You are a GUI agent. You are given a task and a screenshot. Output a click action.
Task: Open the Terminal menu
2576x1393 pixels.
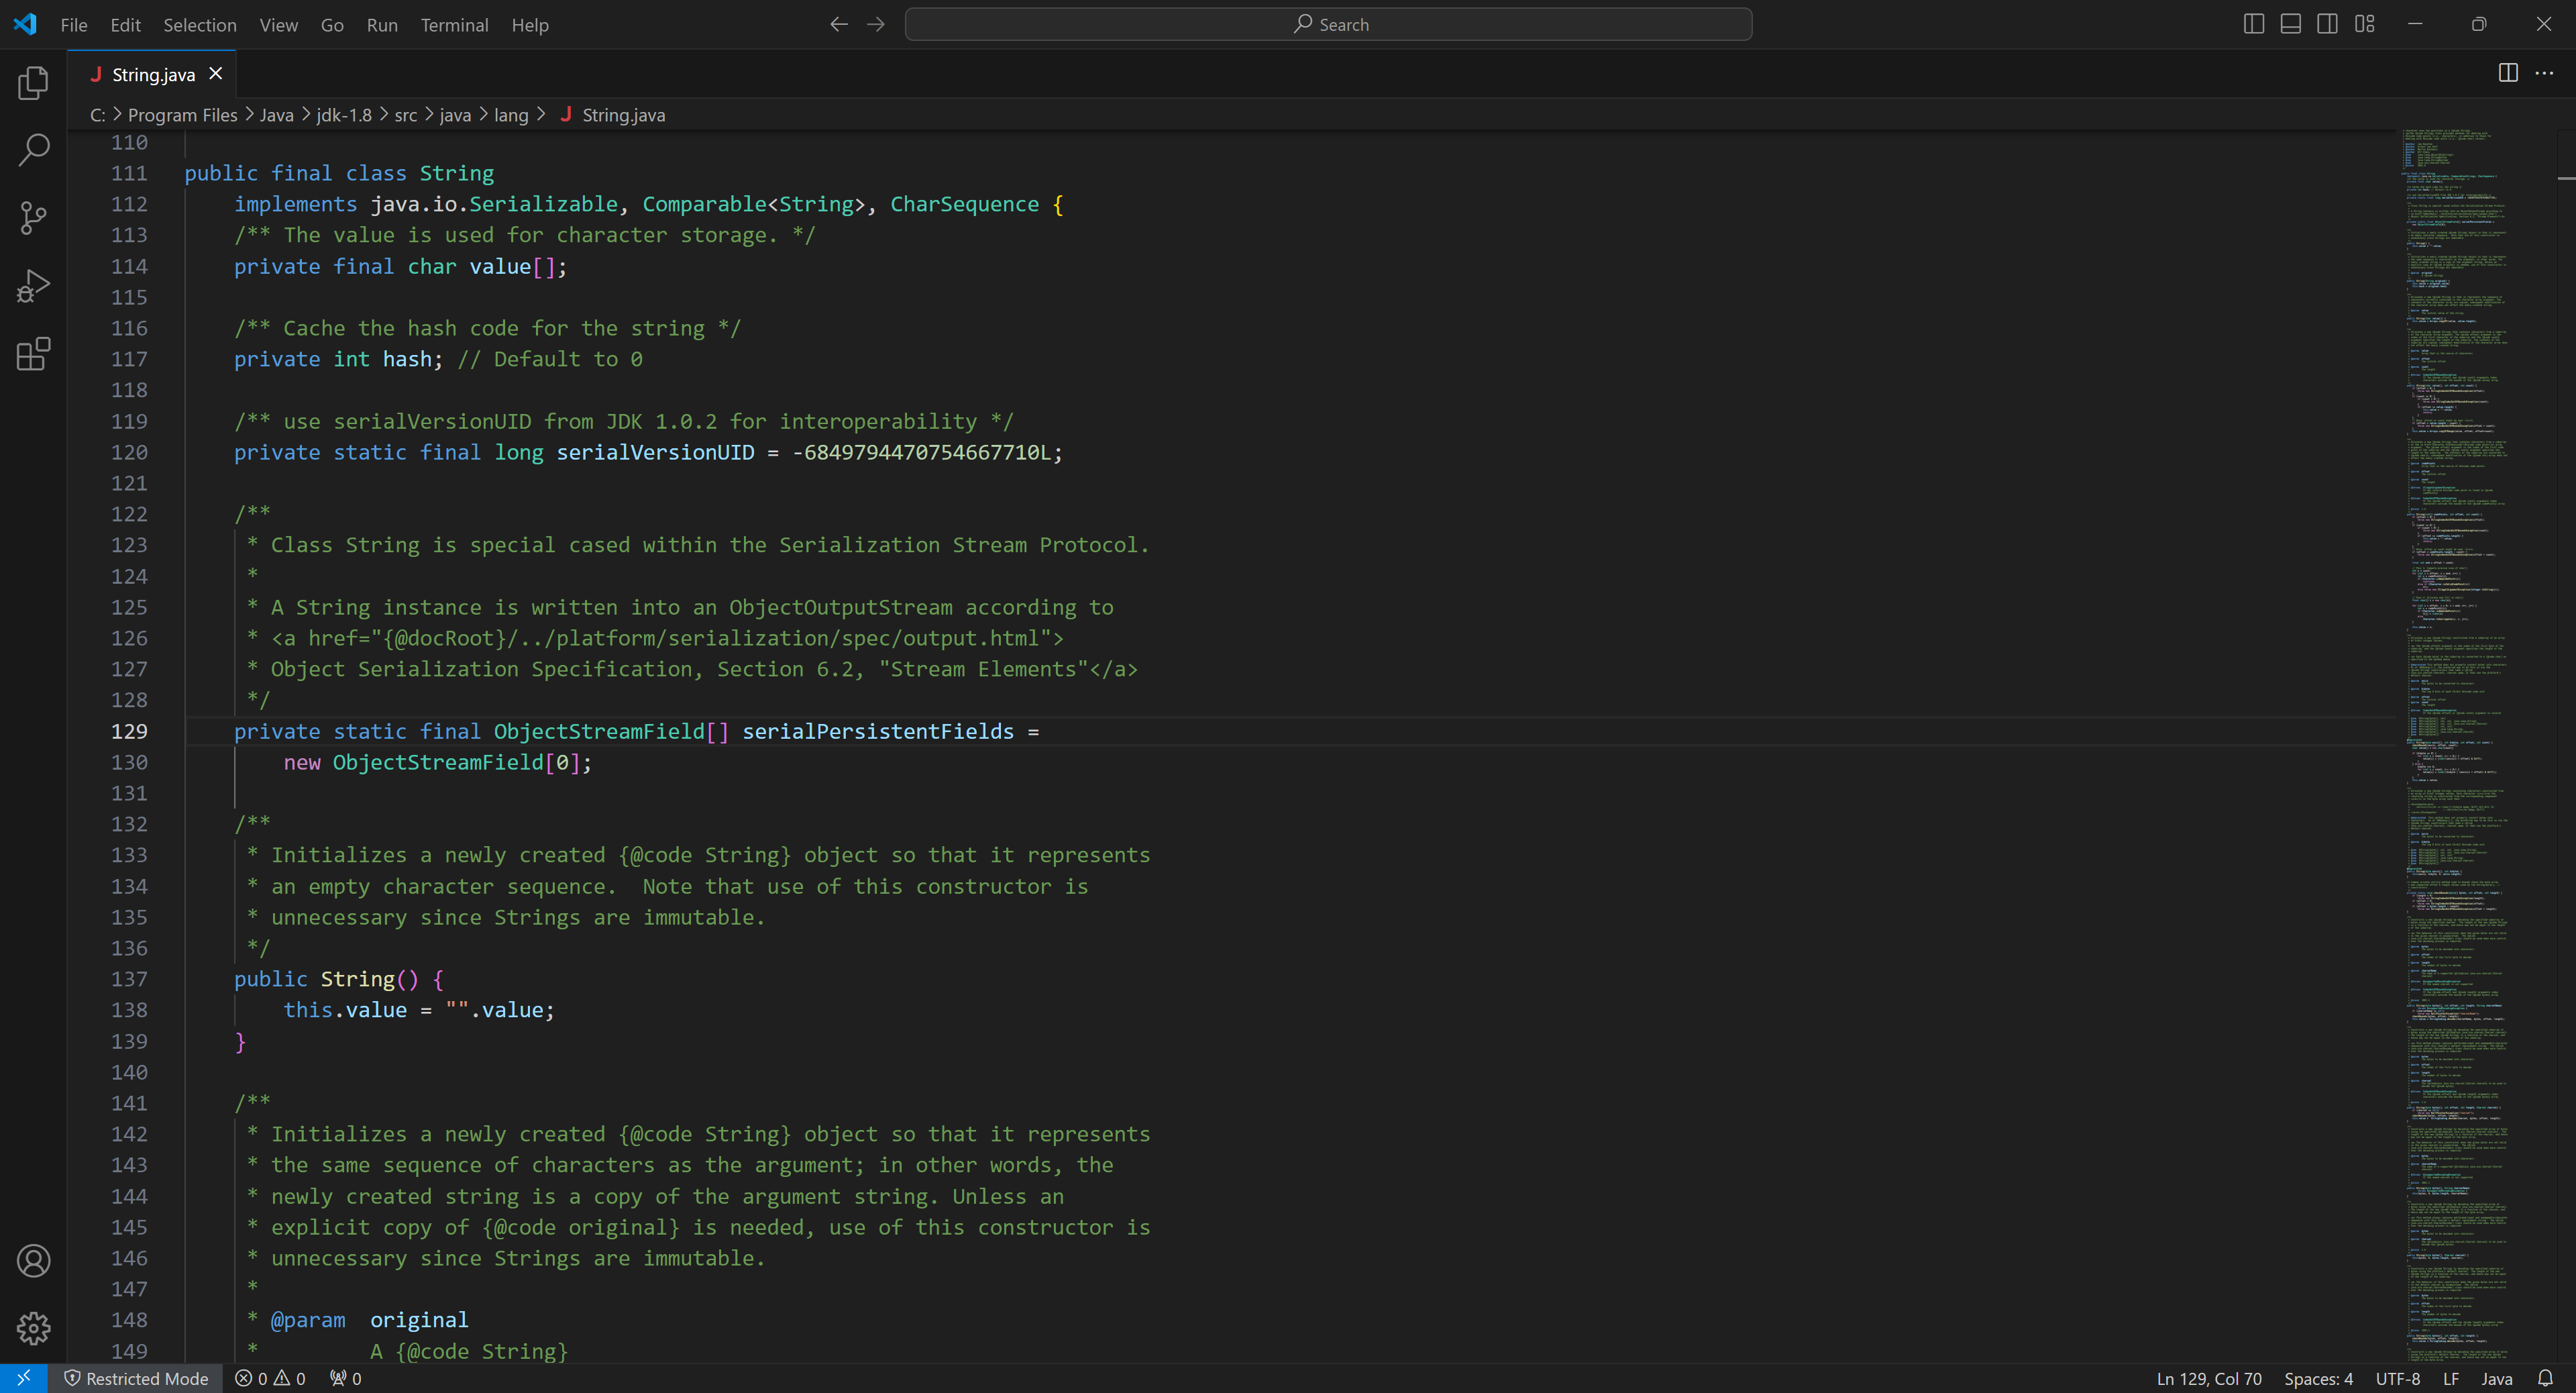(x=454, y=25)
